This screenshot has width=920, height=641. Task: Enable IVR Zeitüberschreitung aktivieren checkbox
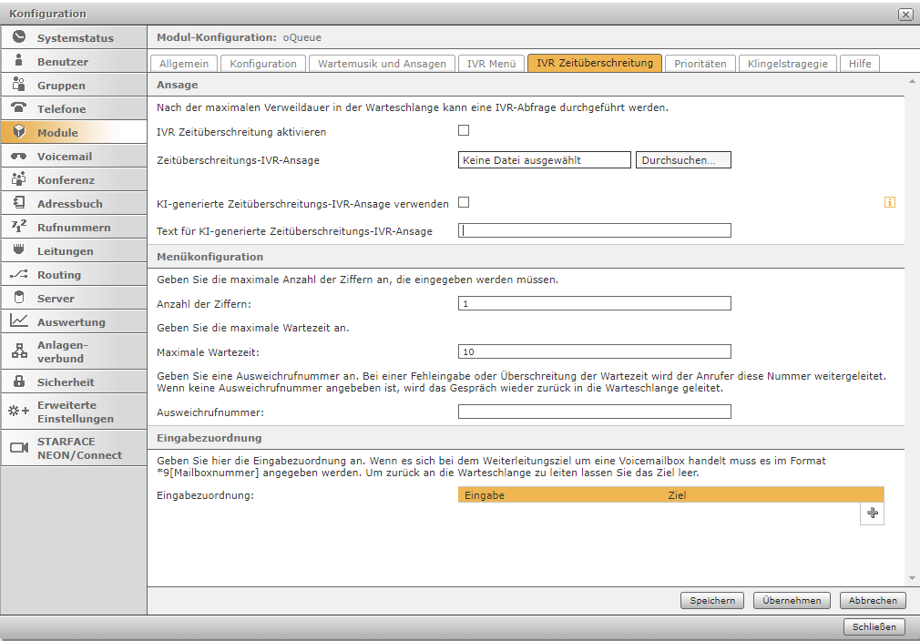click(x=464, y=130)
